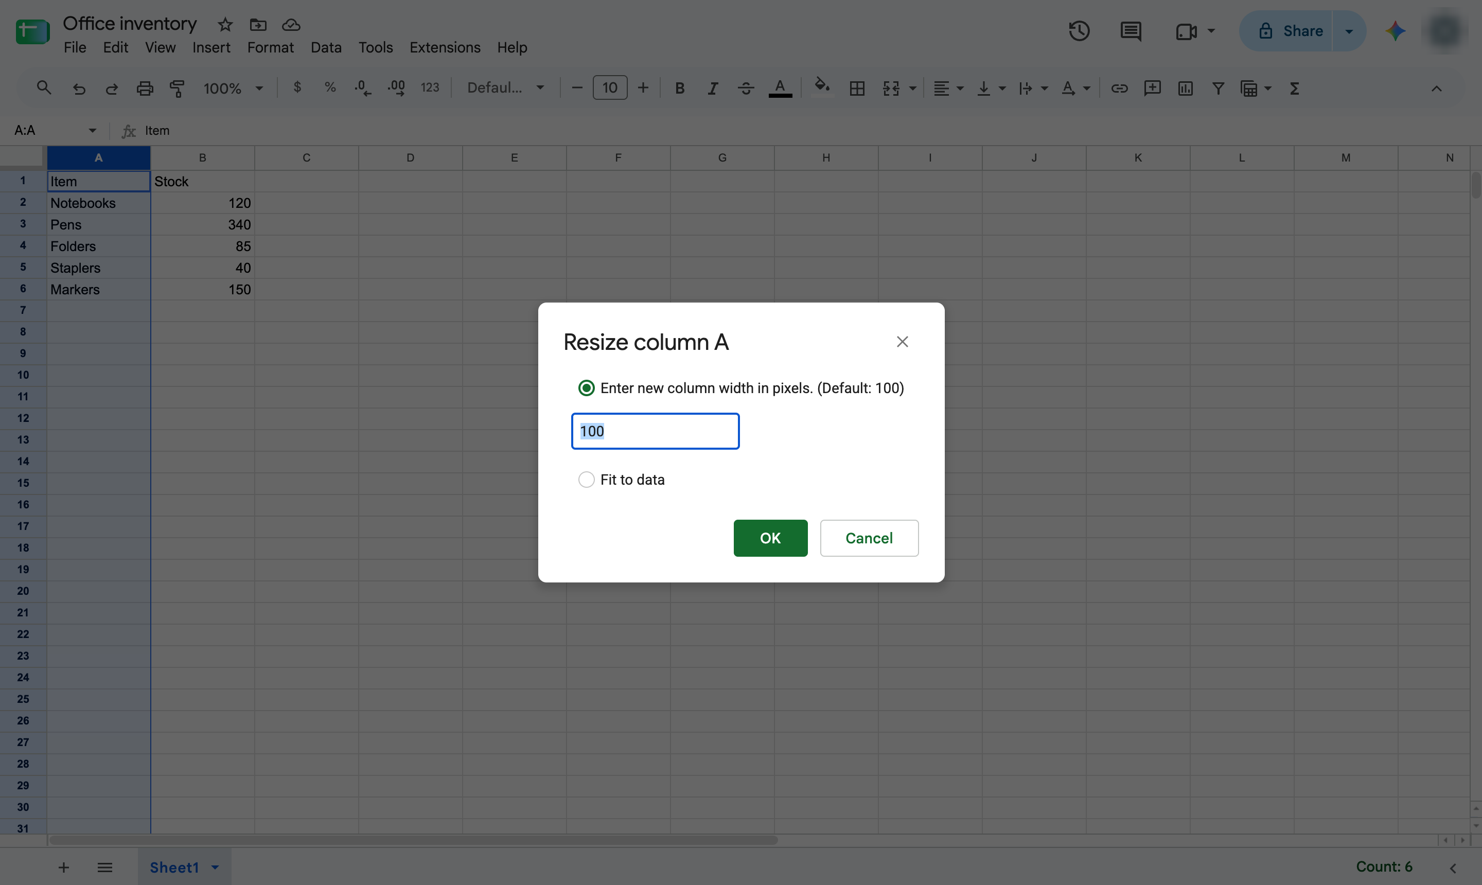Click the print icon

click(x=145, y=89)
